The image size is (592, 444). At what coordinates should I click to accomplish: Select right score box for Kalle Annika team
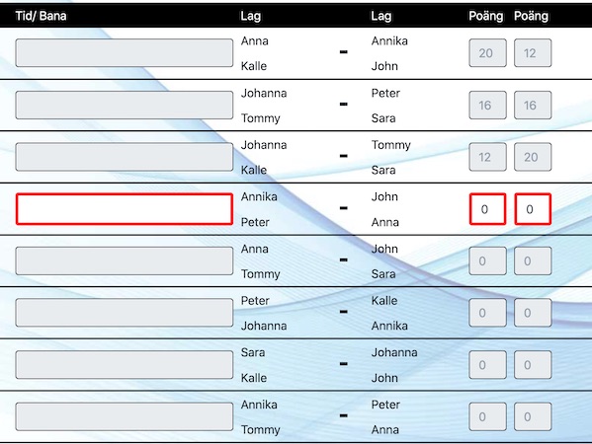pos(533,313)
